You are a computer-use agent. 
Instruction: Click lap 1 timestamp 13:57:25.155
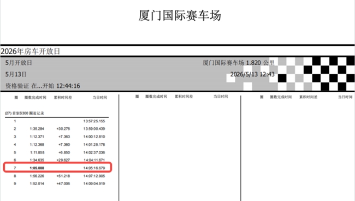click(94, 121)
